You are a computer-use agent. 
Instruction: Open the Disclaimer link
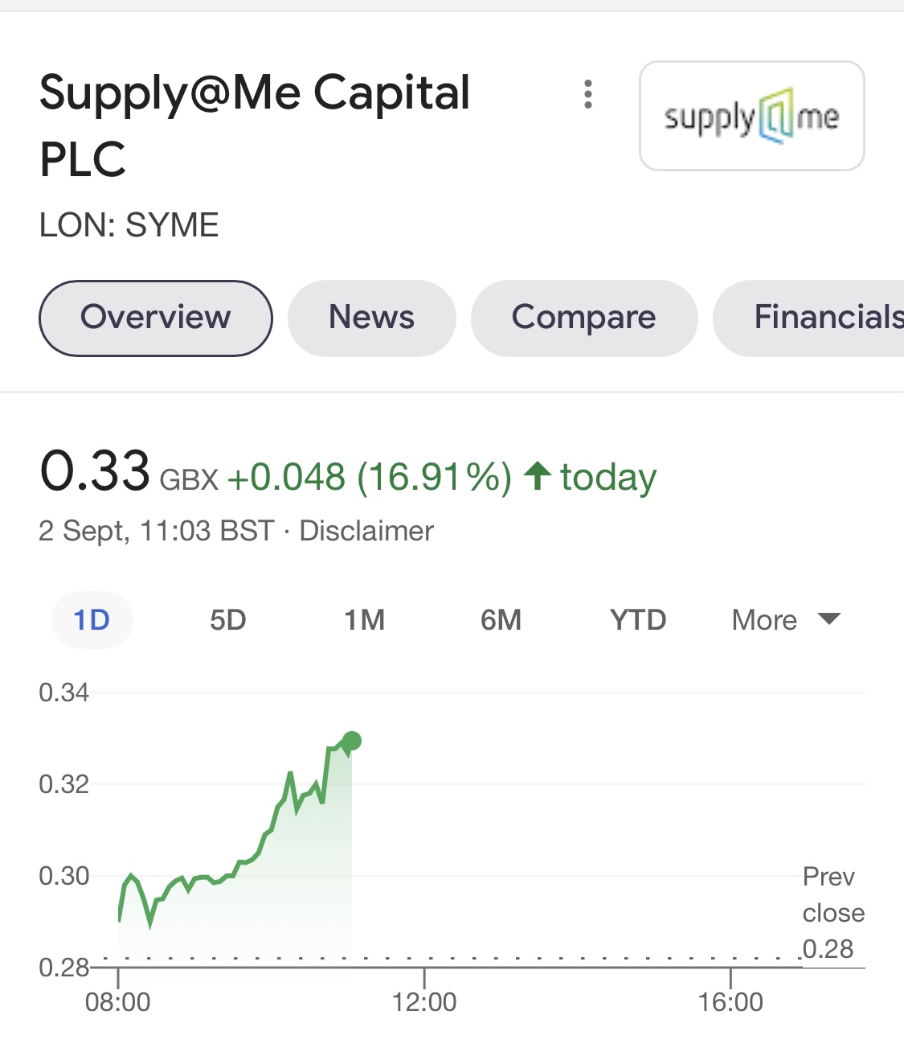point(366,531)
